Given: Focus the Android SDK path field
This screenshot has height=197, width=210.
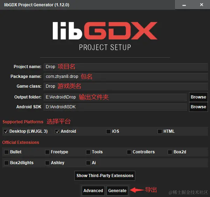Looking at the screenshot, I should [x=115, y=107].
